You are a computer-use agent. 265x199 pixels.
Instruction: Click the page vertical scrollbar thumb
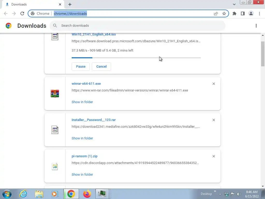coord(263,54)
